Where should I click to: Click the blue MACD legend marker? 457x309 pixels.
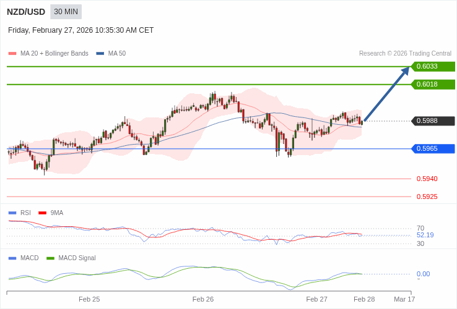(x=12, y=258)
